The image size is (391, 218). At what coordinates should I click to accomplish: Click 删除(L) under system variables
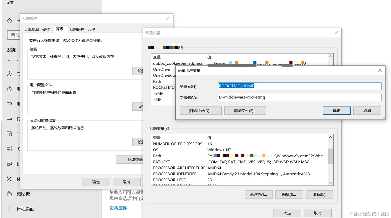[319, 194]
